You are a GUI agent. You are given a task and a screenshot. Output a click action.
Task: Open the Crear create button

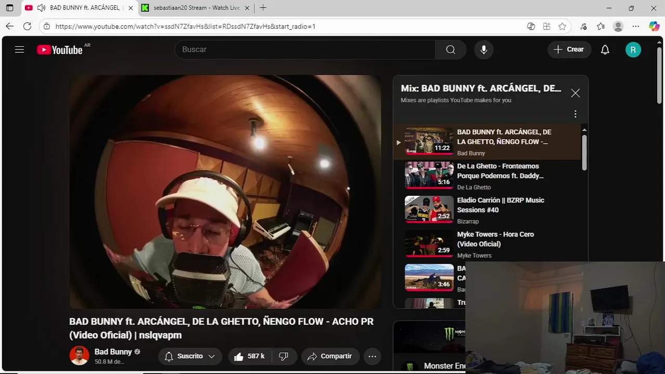[569, 49]
